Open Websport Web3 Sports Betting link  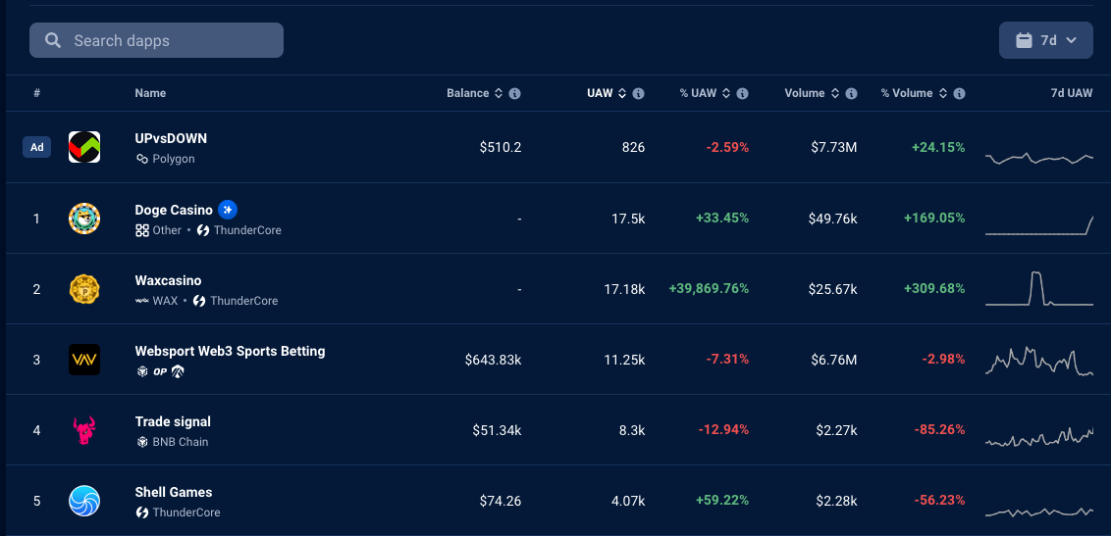[x=231, y=351]
